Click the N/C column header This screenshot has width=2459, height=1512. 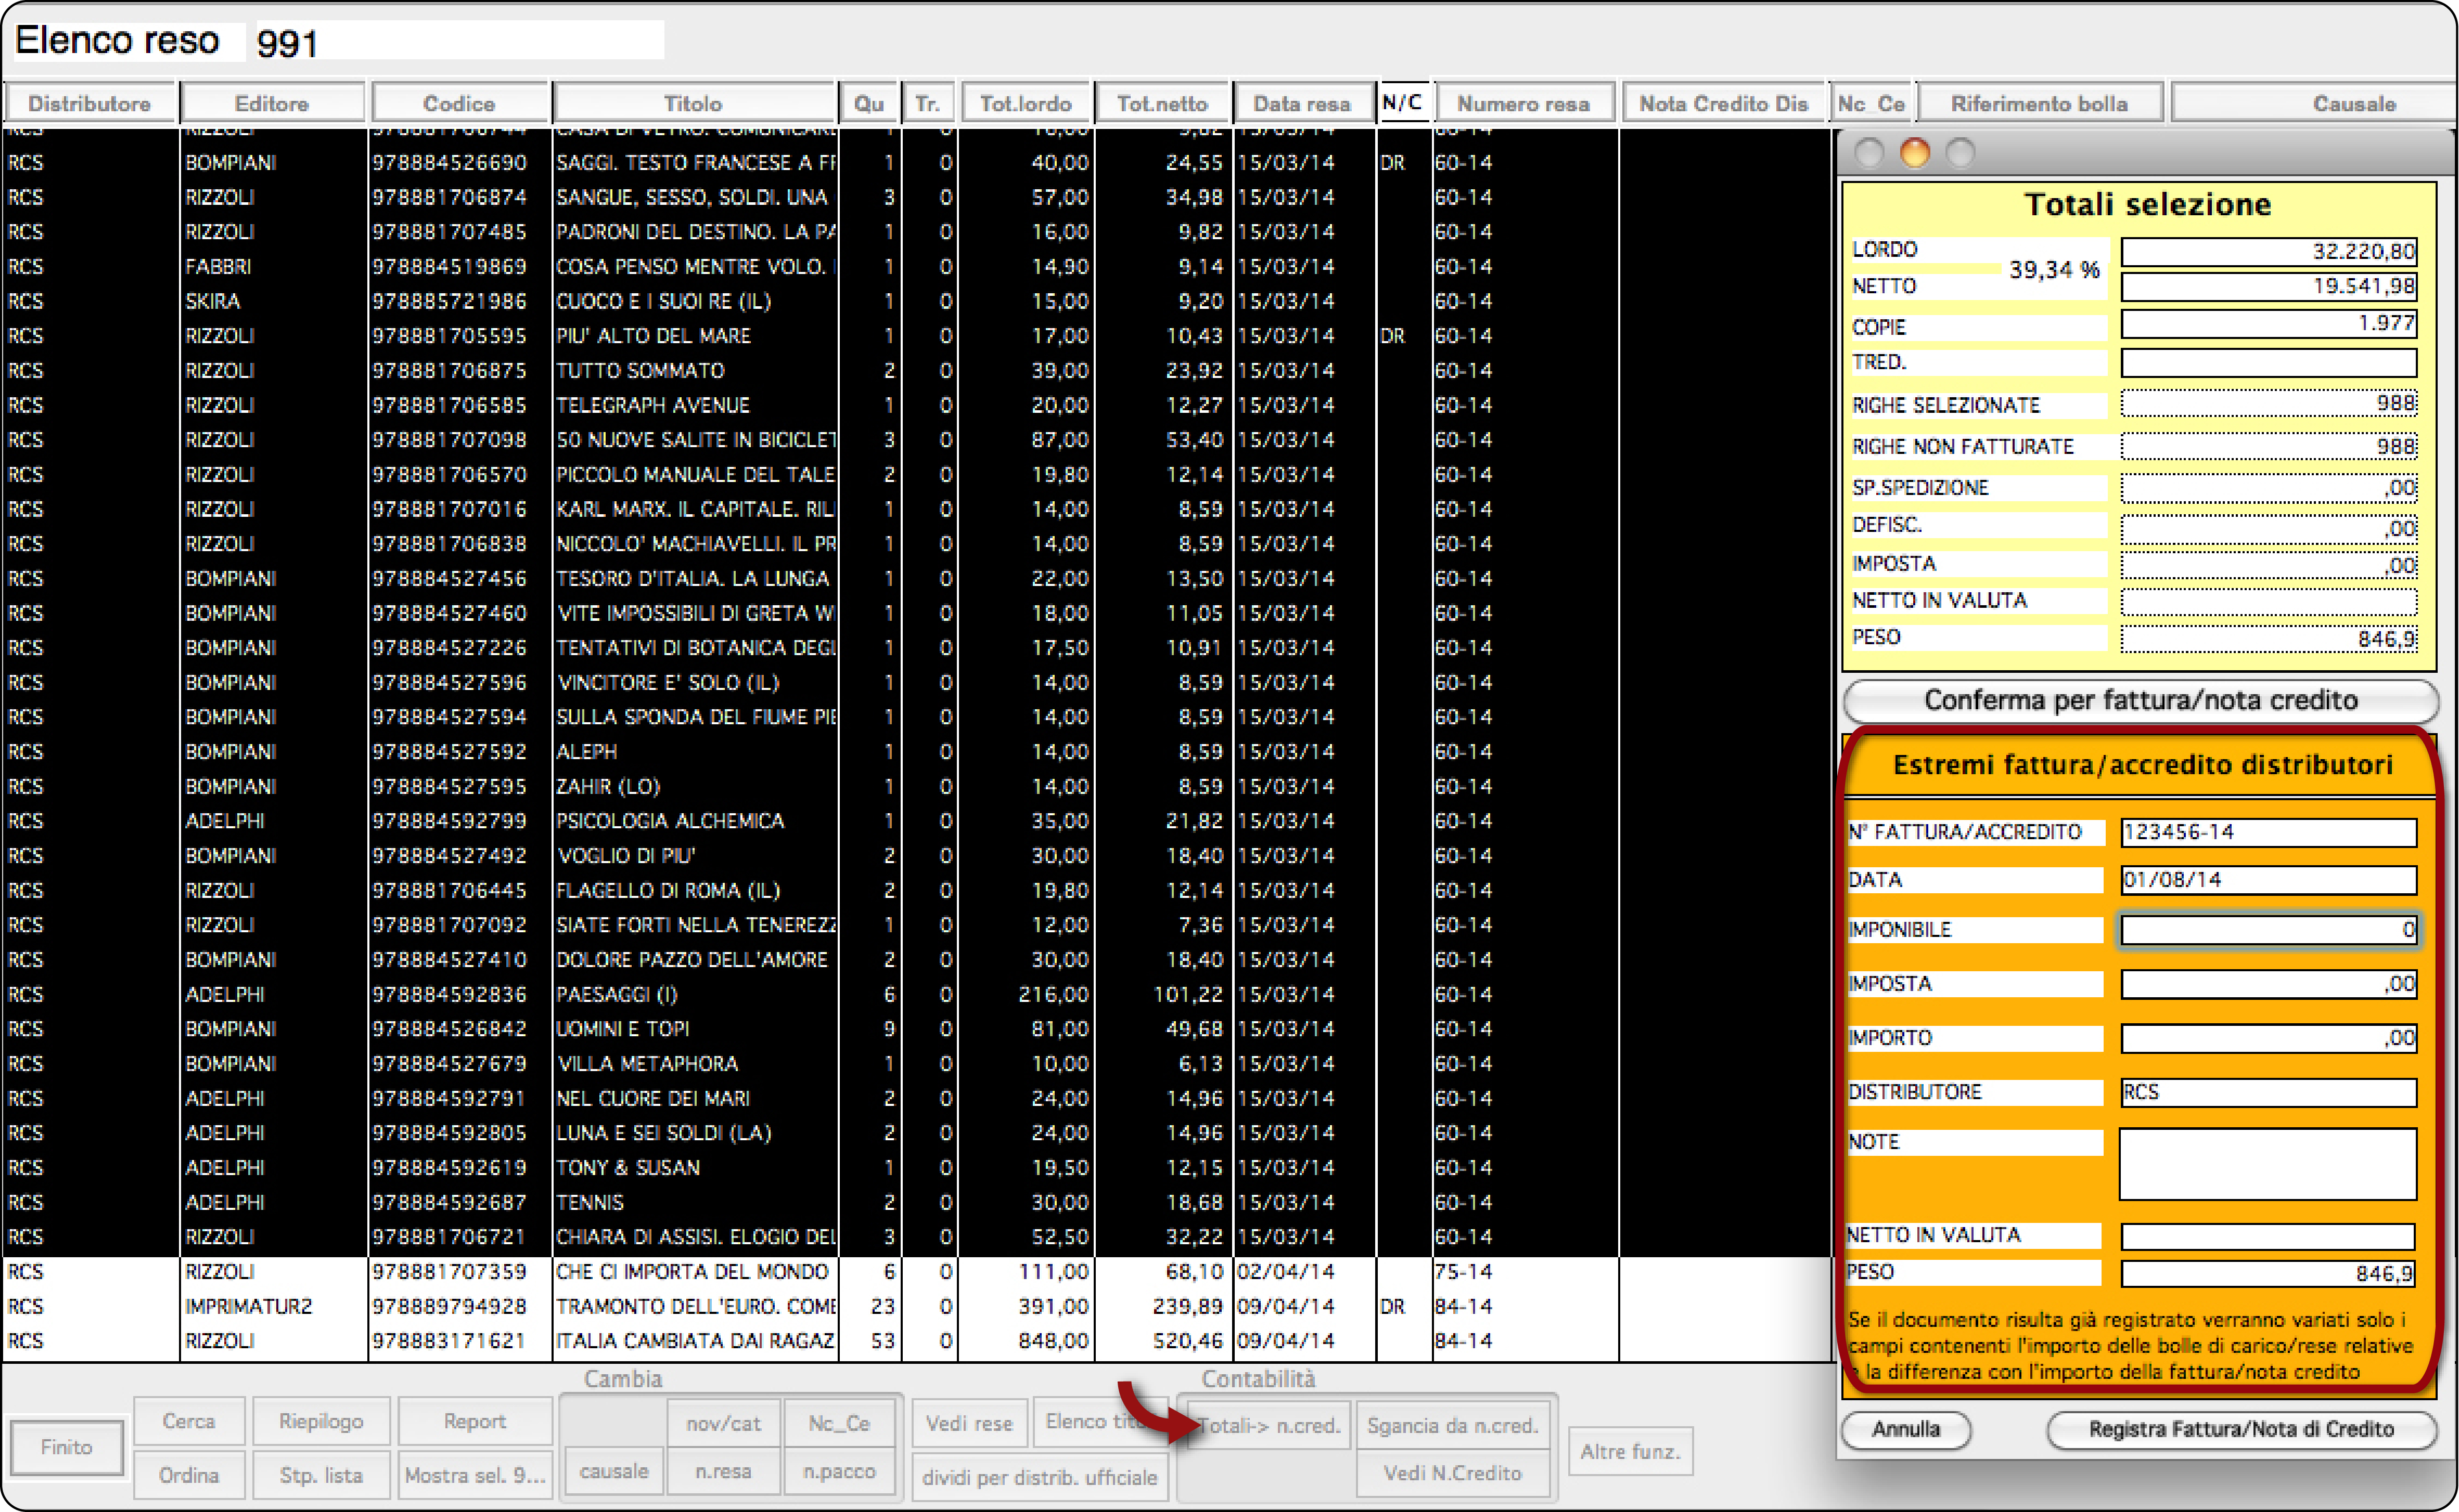tap(1403, 103)
